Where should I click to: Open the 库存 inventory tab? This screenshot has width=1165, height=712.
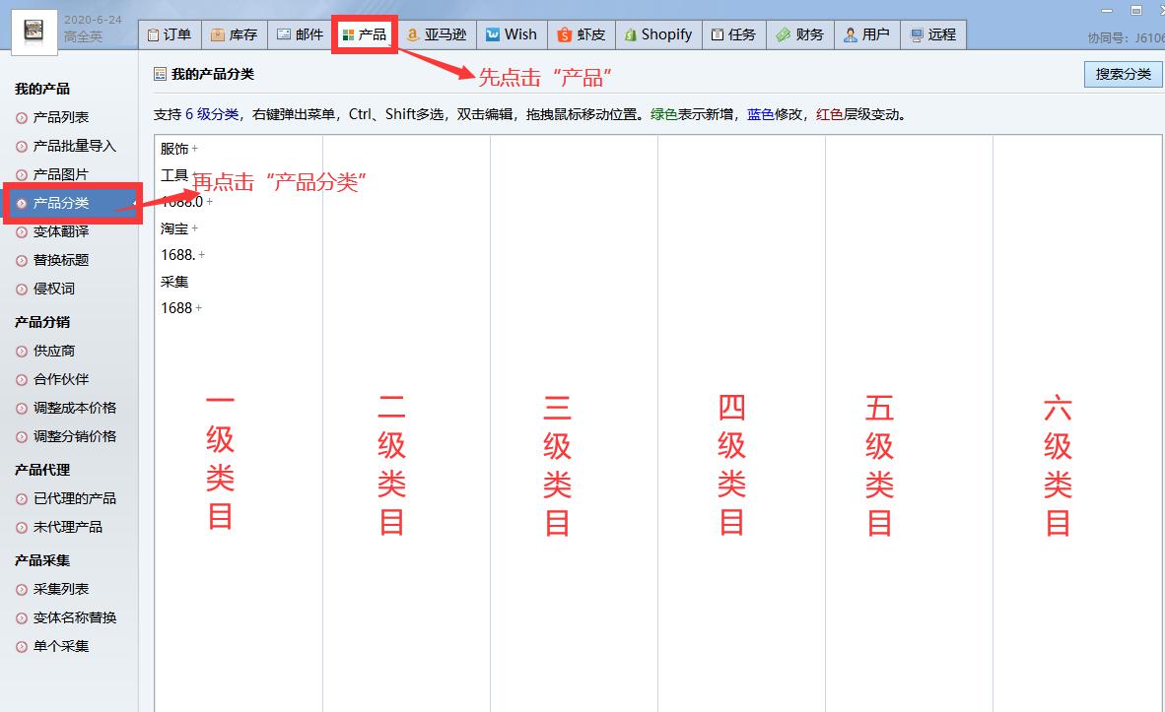234,34
